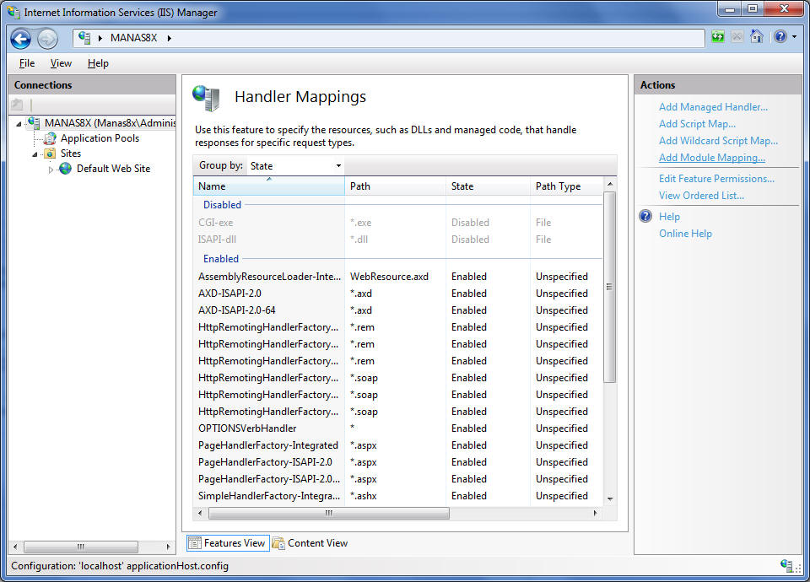The height and width of the screenshot is (582, 810).
Task: Click the green Refresh Page icon
Action: click(718, 36)
